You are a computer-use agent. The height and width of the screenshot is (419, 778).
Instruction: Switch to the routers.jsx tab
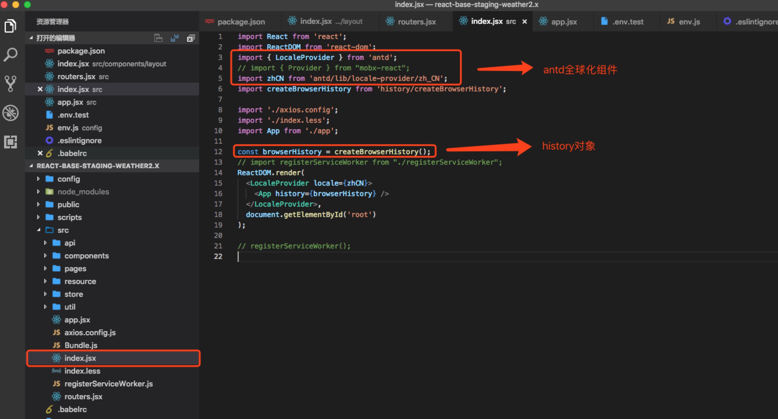[415, 22]
